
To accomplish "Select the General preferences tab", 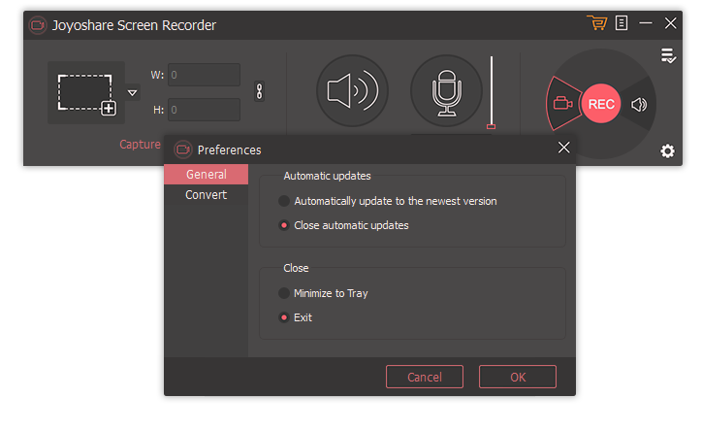I will [206, 175].
